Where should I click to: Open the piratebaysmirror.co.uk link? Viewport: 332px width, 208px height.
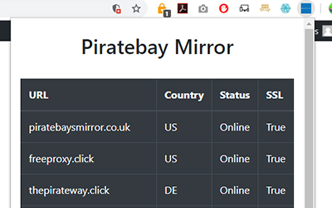[79, 127]
